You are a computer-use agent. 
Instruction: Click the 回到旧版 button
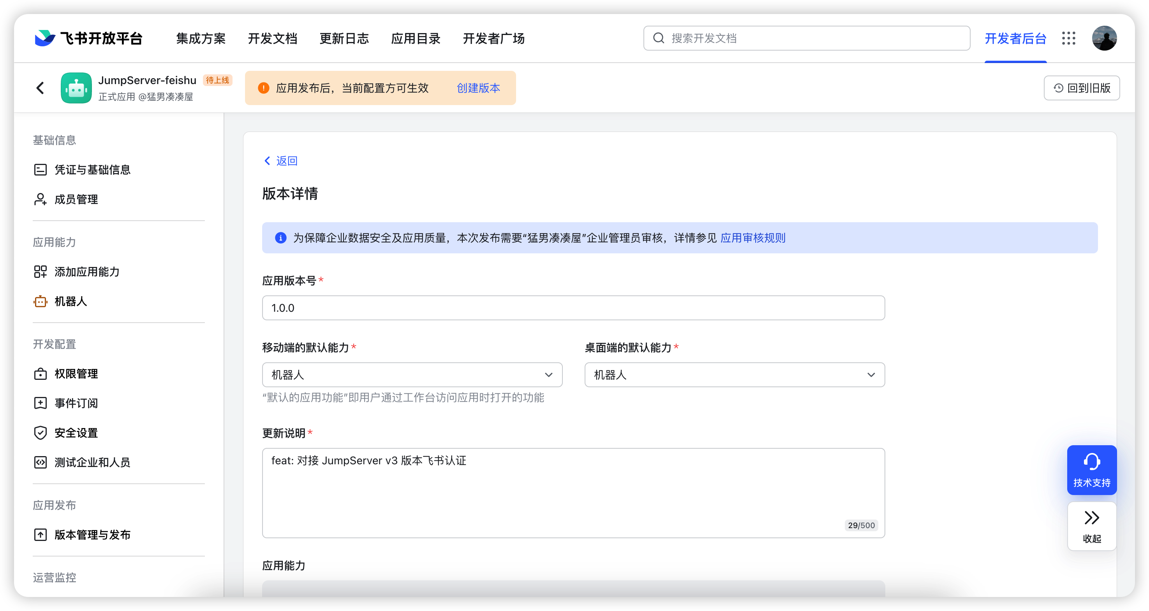pyautogui.click(x=1082, y=88)
